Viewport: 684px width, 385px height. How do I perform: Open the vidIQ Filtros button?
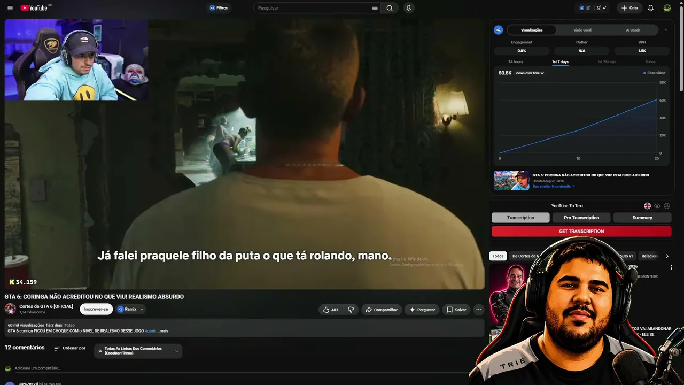[219, 8]
